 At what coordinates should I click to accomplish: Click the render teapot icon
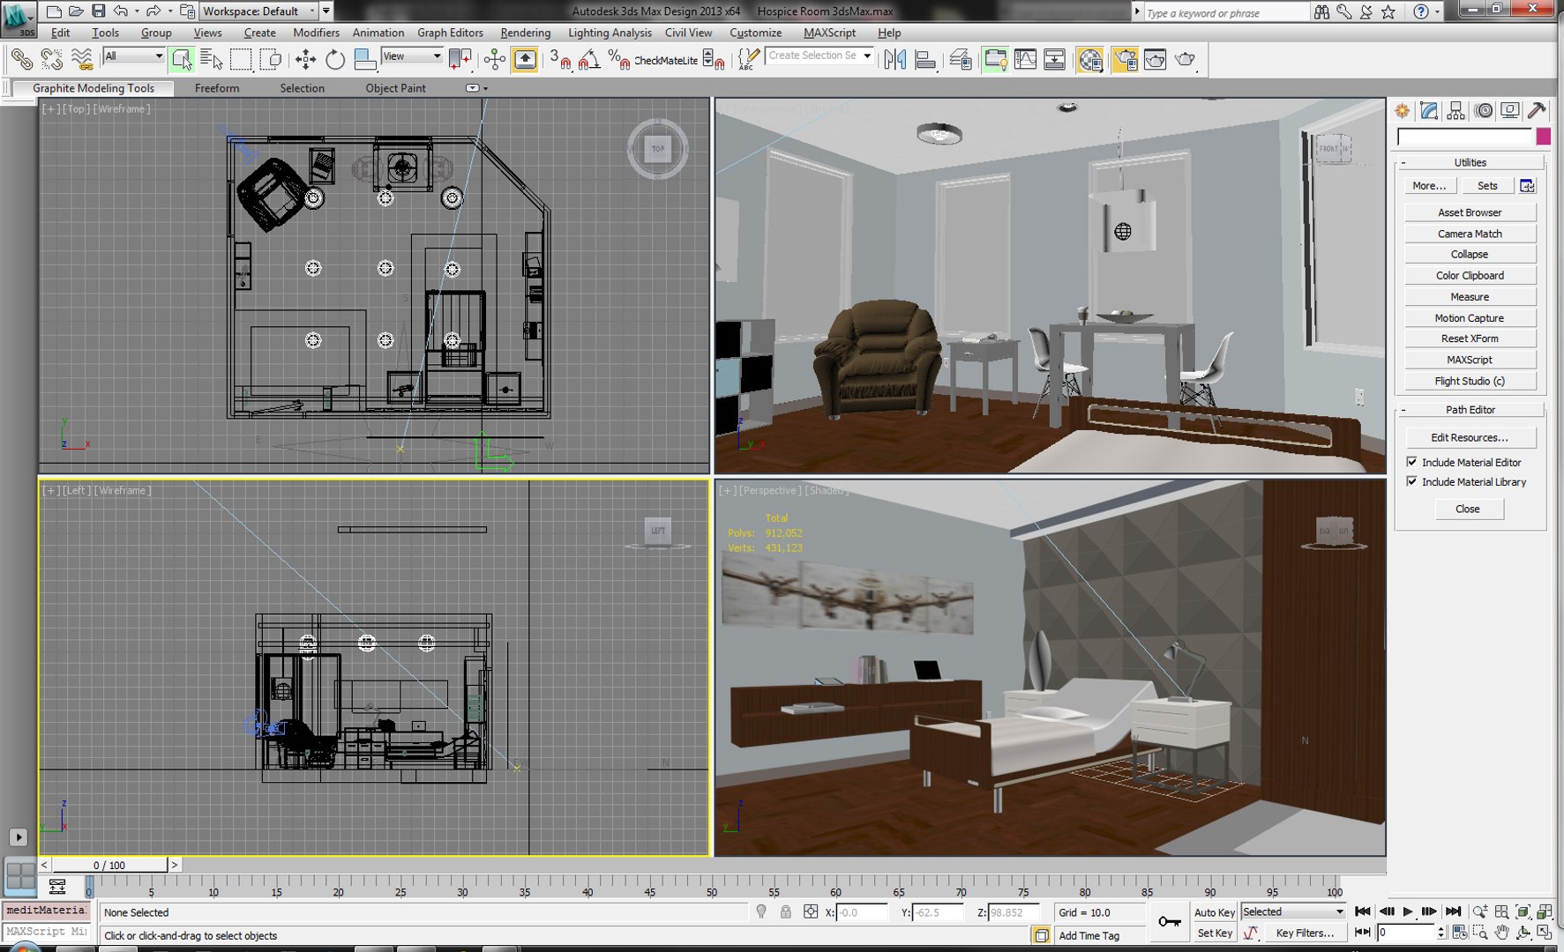click(x=1186, y=60)
